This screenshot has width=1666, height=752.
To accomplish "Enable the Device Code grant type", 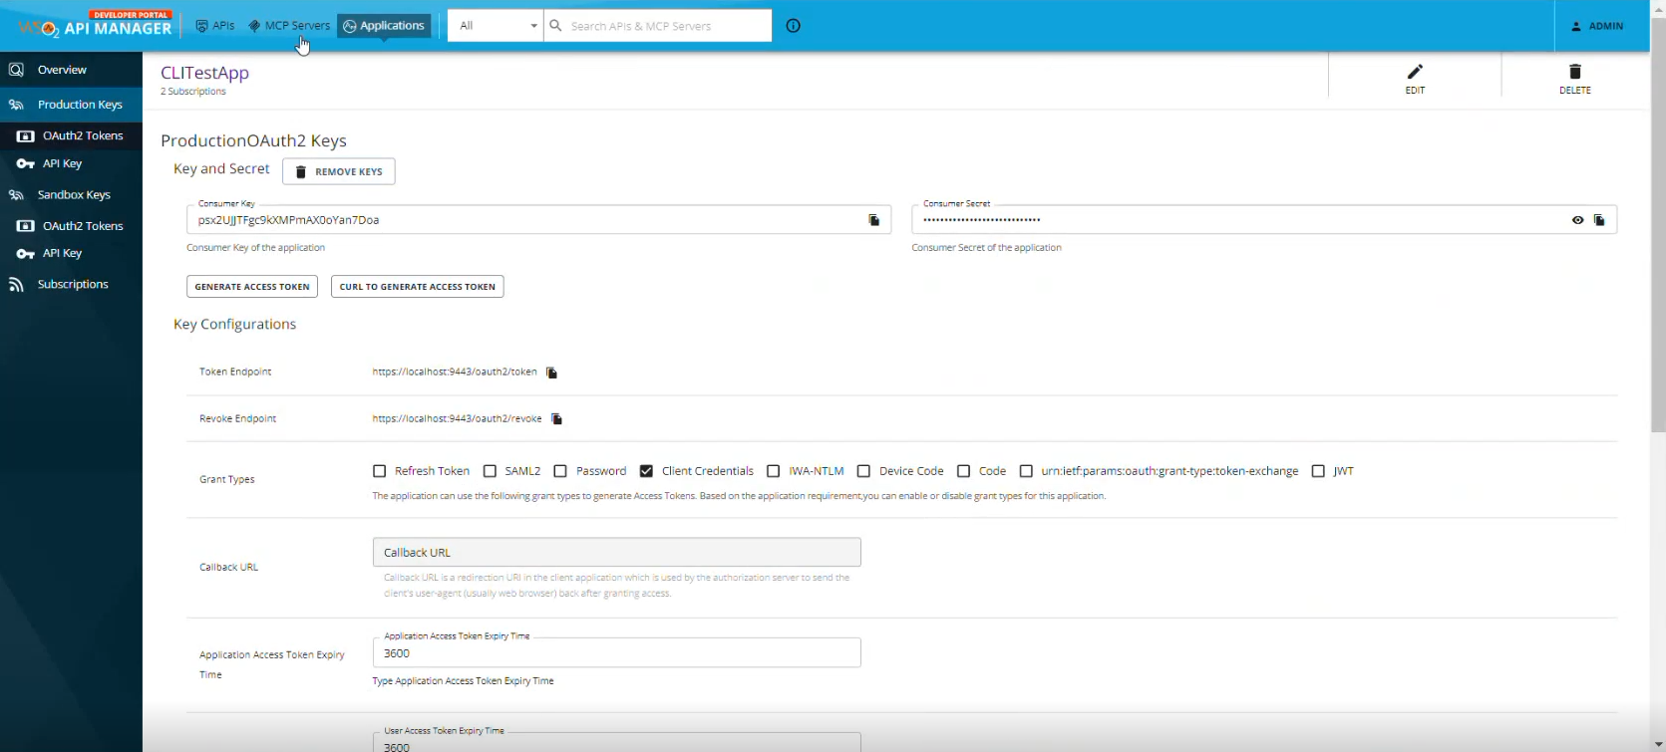I will click(863, 471).
